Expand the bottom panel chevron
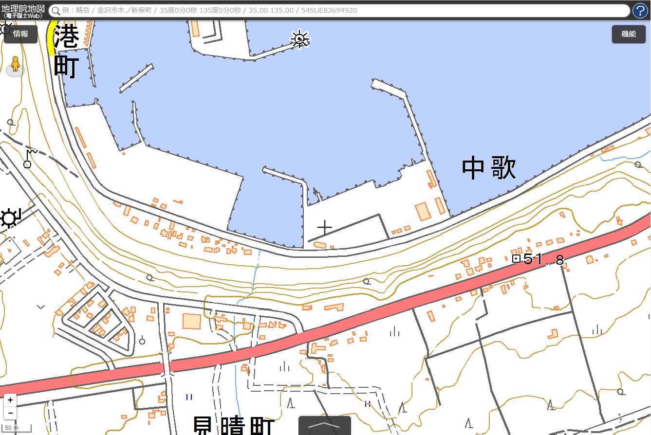Screen dimensions: 651x435 coord(325,425)
